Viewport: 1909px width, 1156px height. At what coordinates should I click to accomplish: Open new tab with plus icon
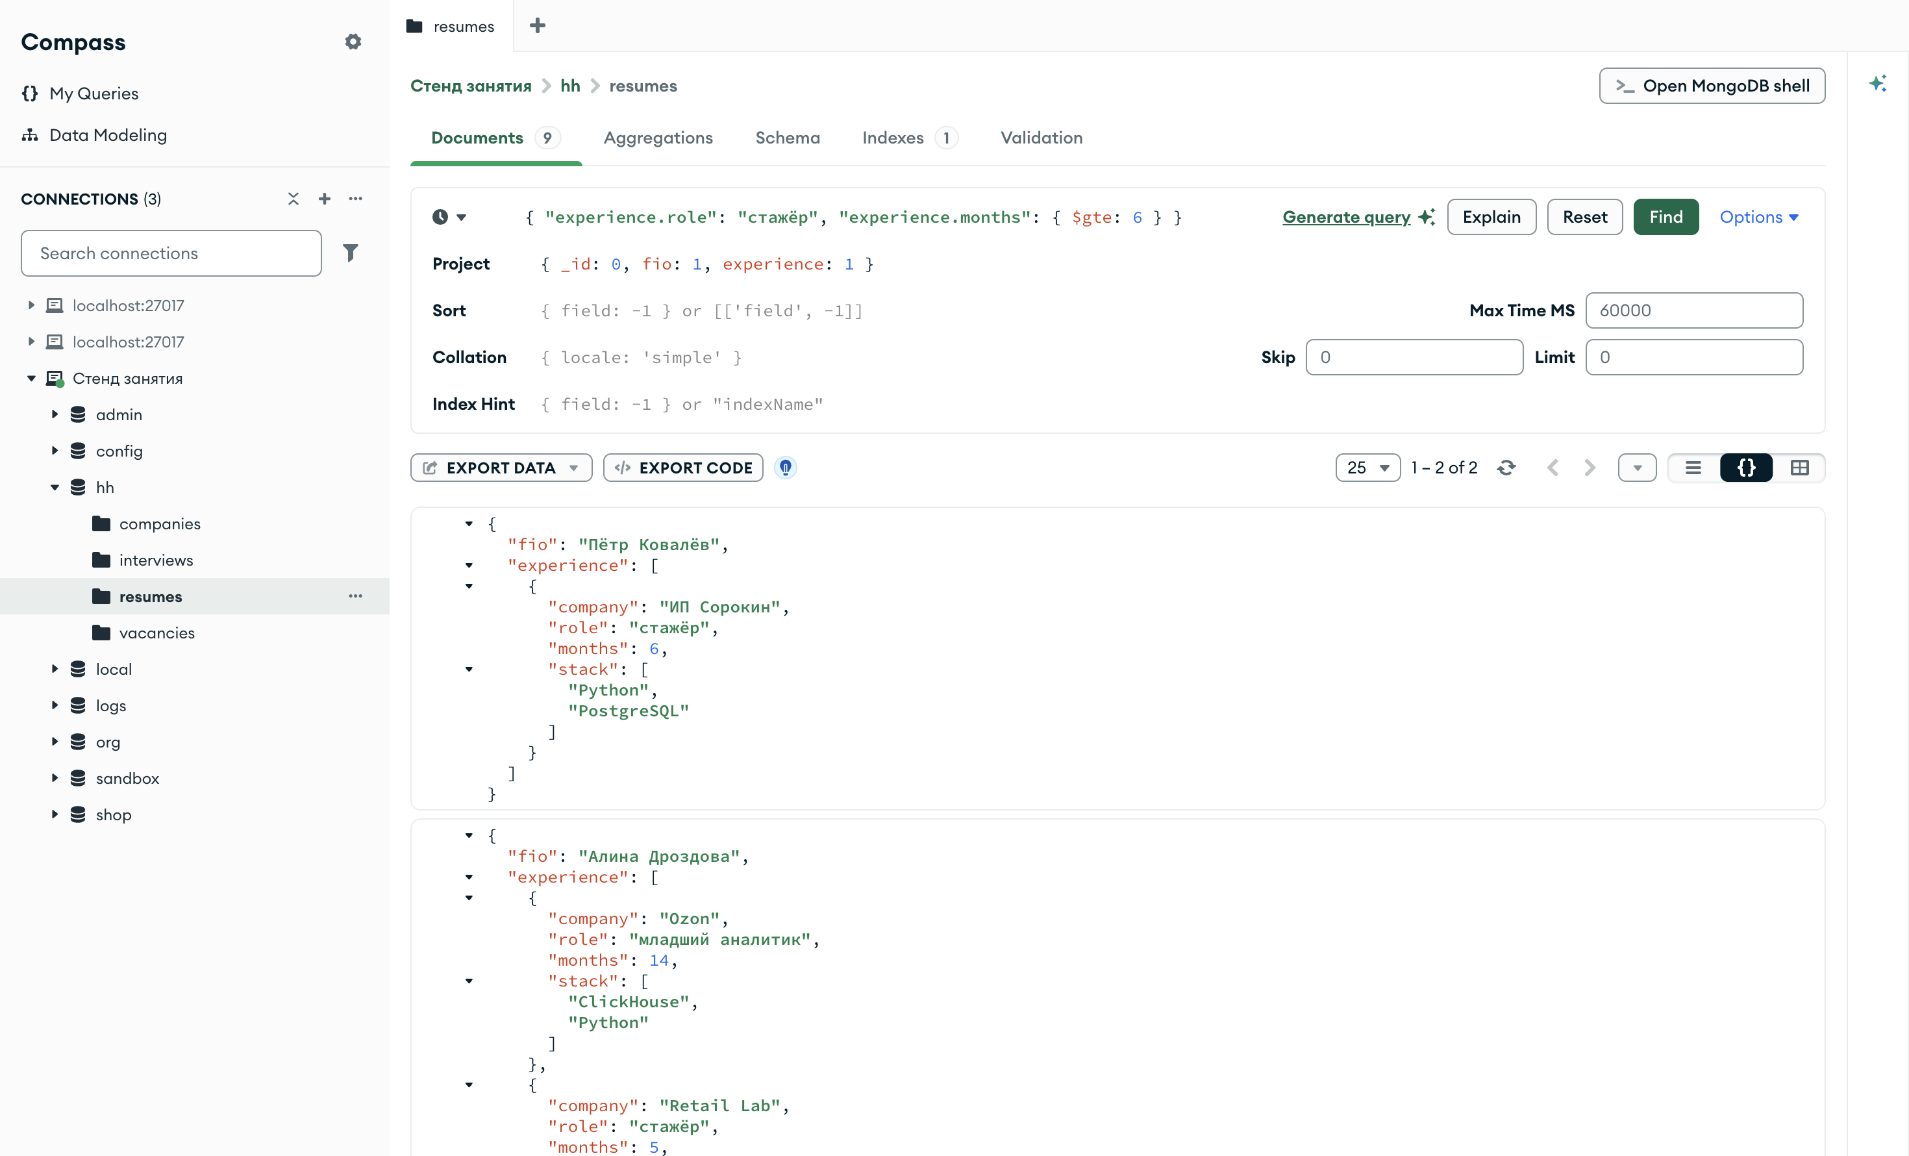pos(537,25)
